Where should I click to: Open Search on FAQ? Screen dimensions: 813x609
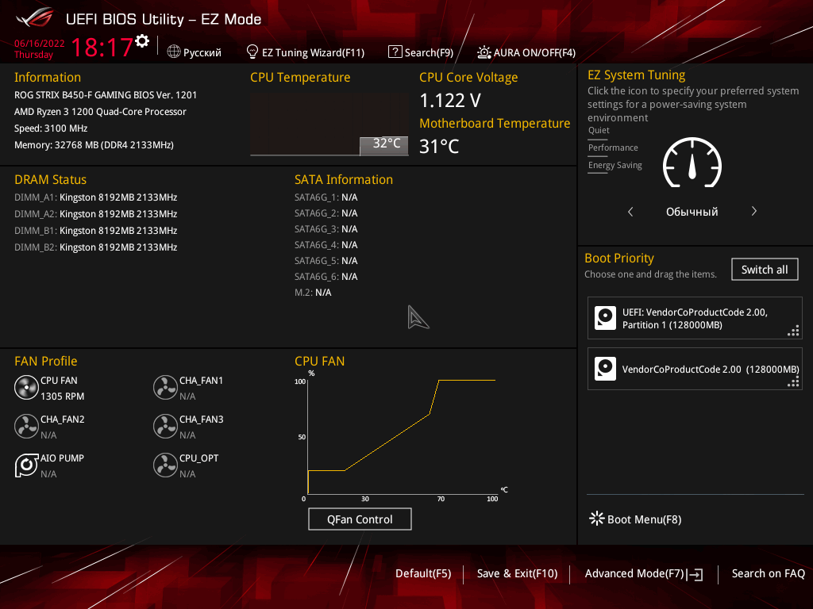tap(768, 573)
